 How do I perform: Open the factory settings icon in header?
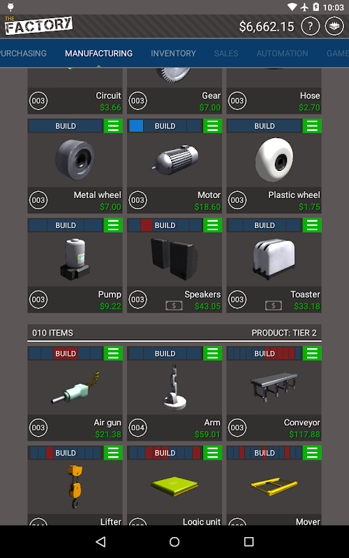click(334, 27)
